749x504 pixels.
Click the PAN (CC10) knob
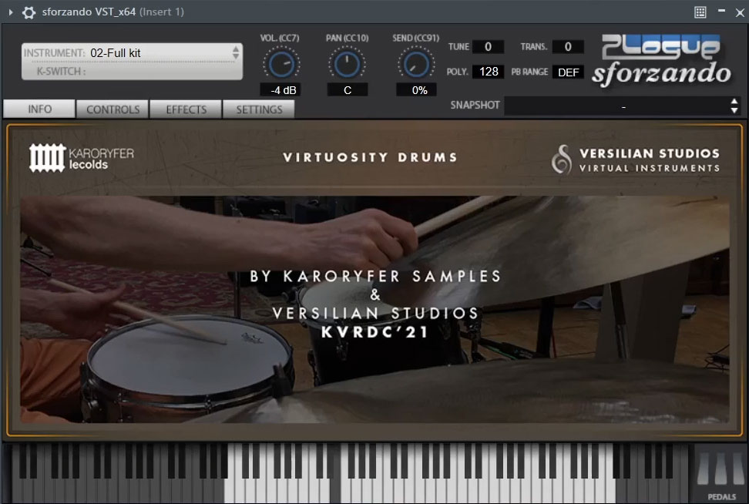click(x=347, y=65)
